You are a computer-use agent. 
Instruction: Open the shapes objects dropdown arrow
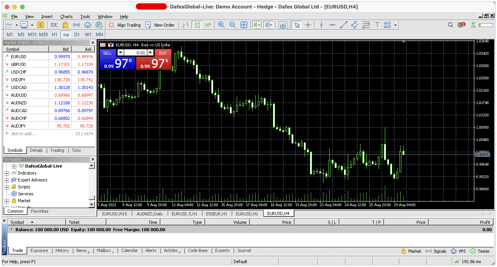(x=395, y=25)
